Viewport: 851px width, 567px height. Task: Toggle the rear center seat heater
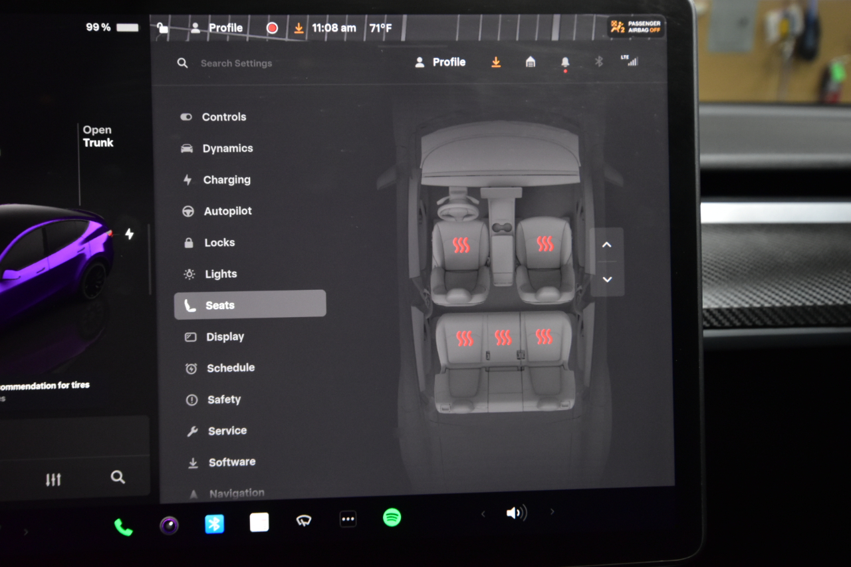click(503, 338)
